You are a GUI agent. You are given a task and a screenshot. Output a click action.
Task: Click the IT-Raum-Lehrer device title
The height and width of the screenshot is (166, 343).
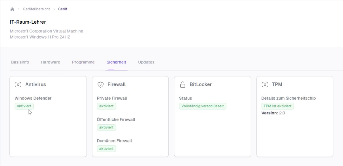pyautogui.click(x=28, y=22)
